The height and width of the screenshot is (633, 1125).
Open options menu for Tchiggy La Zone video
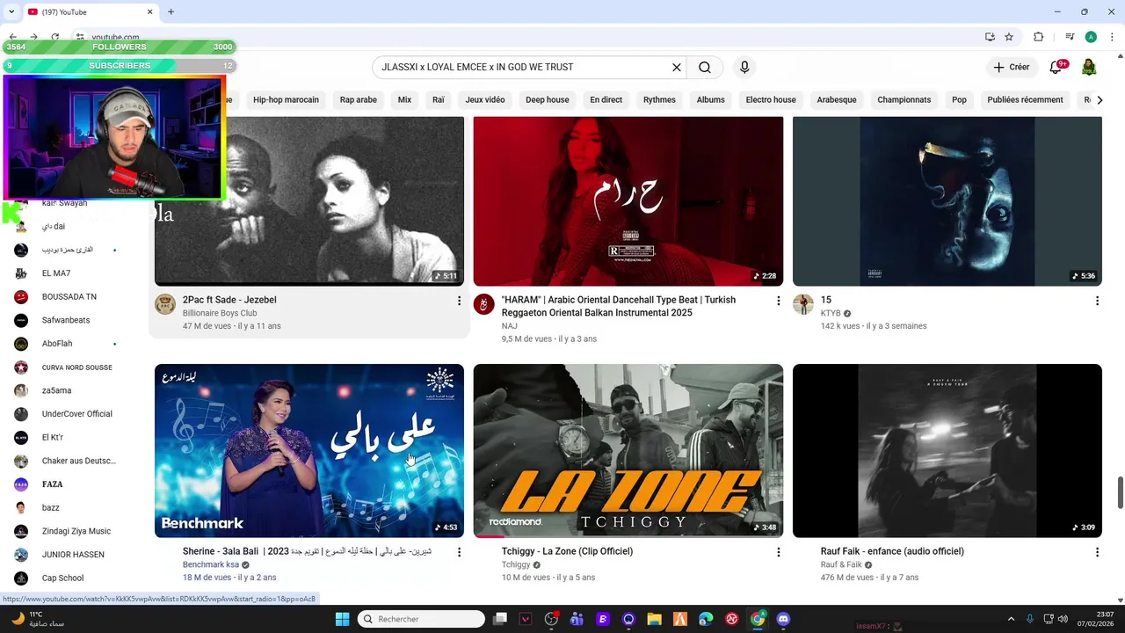(x=778, y=552)
